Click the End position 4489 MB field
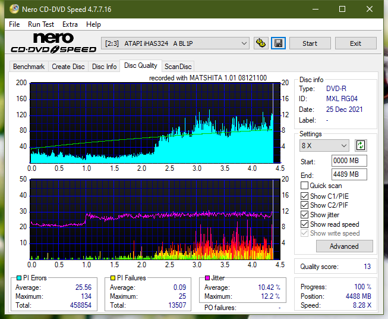Viewport: 388px width, 319px height. [349, 174]
